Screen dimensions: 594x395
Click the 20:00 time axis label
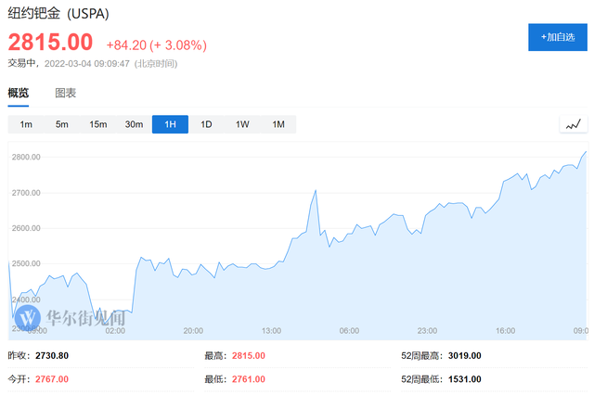click(x=193, y=330)
